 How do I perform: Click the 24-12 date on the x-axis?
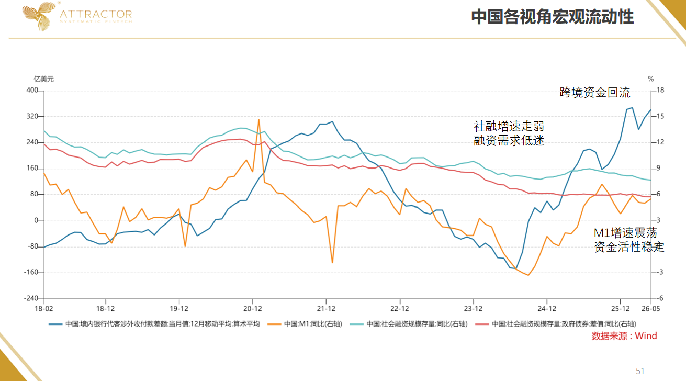pyautogui.click(x=547, y=308)
